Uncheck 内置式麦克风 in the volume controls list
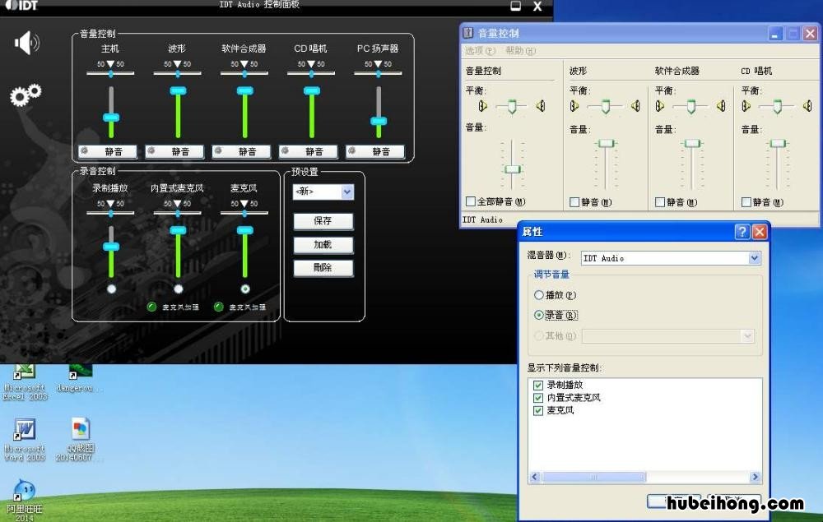Screen dimensions: 823x522 click(x=538, y=398)
